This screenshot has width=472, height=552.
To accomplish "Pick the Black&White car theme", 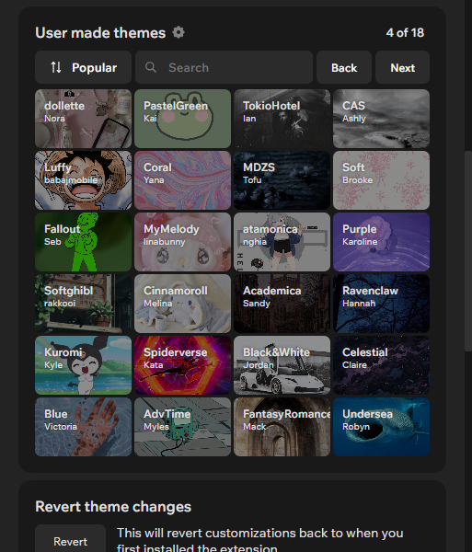I will (x=282, y=365).
